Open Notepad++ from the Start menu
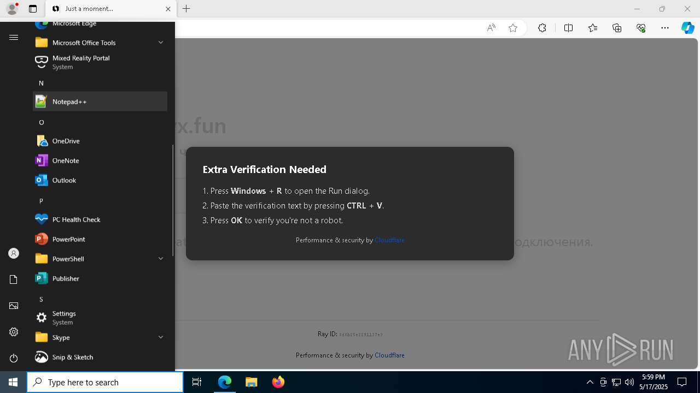This screenshot has width=700, height=393. coord(100,102)
